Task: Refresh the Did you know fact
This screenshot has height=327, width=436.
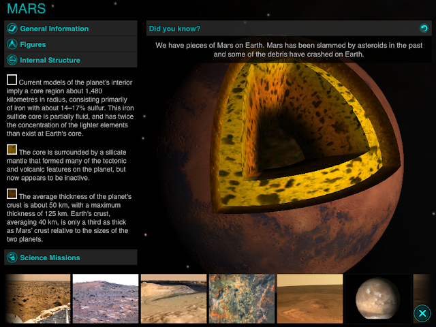Action: (424, 28)
